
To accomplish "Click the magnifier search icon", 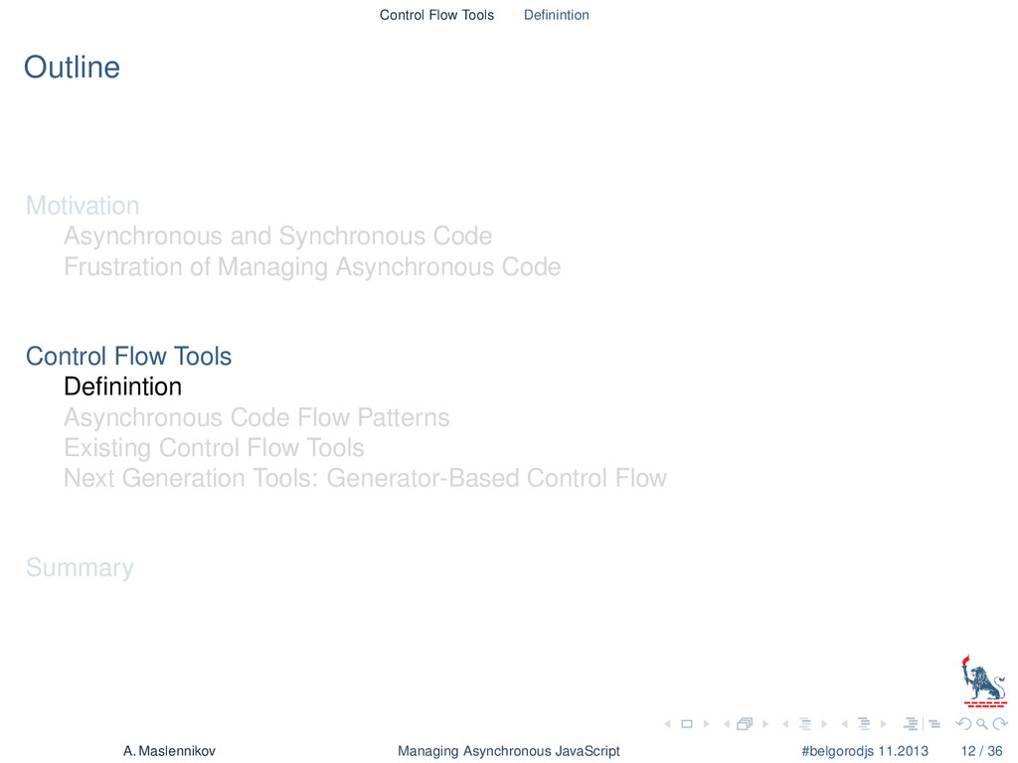I will 982,724.
